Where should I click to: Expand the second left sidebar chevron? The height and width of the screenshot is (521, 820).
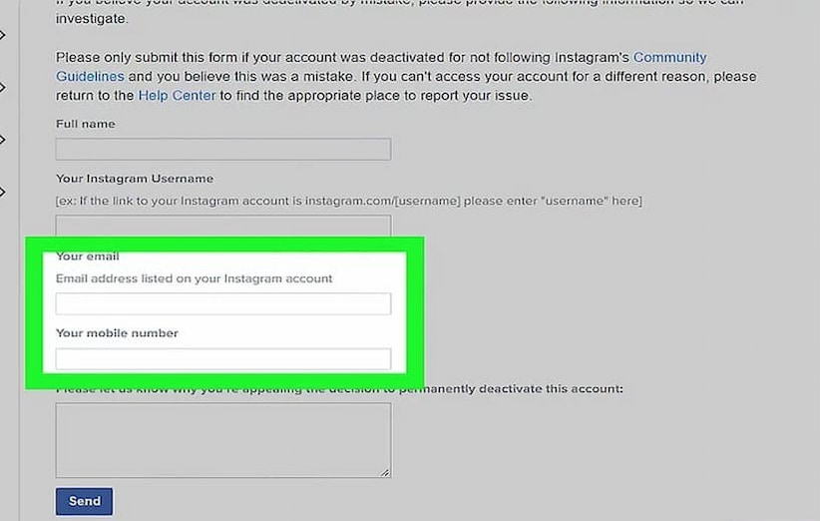click(3, 87)
